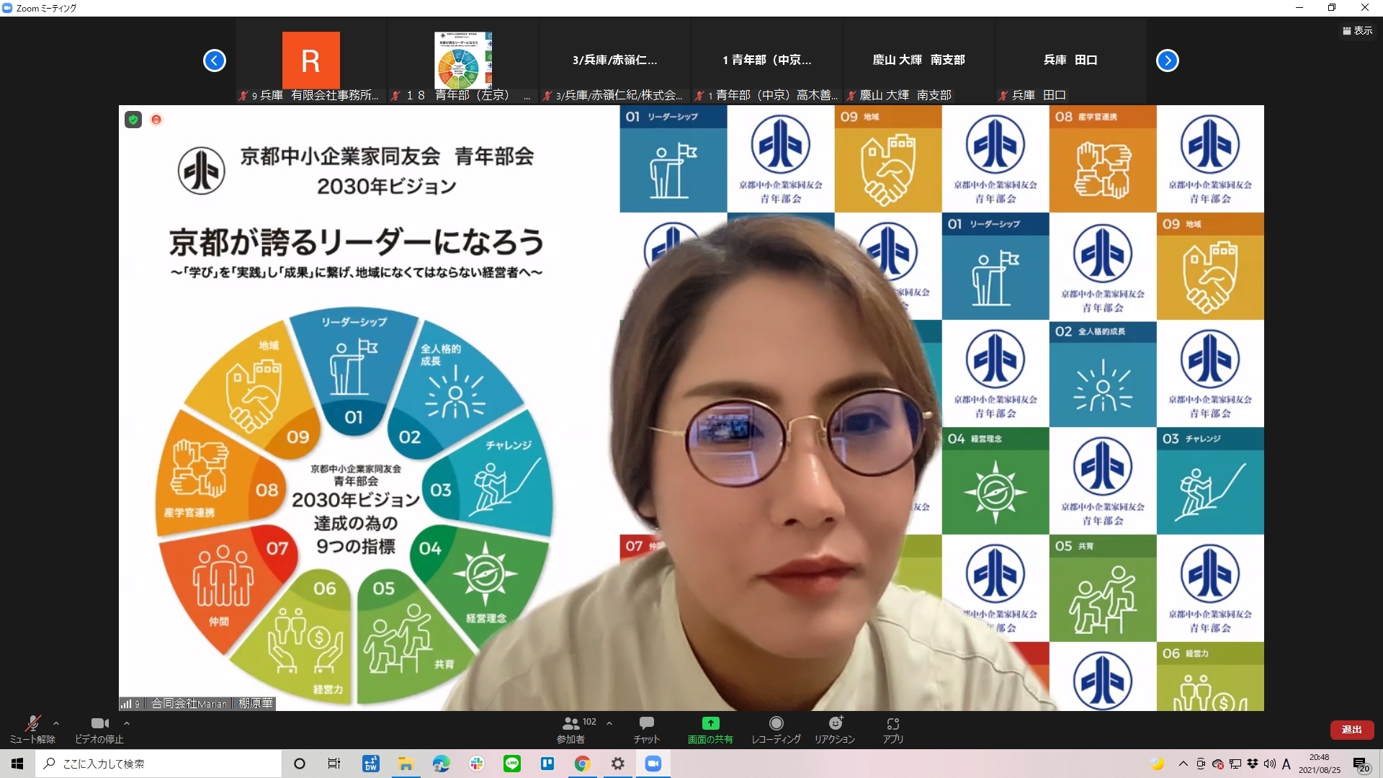
Task: Open the volume speaker tray icon
Action: (x=1269, y=764)
